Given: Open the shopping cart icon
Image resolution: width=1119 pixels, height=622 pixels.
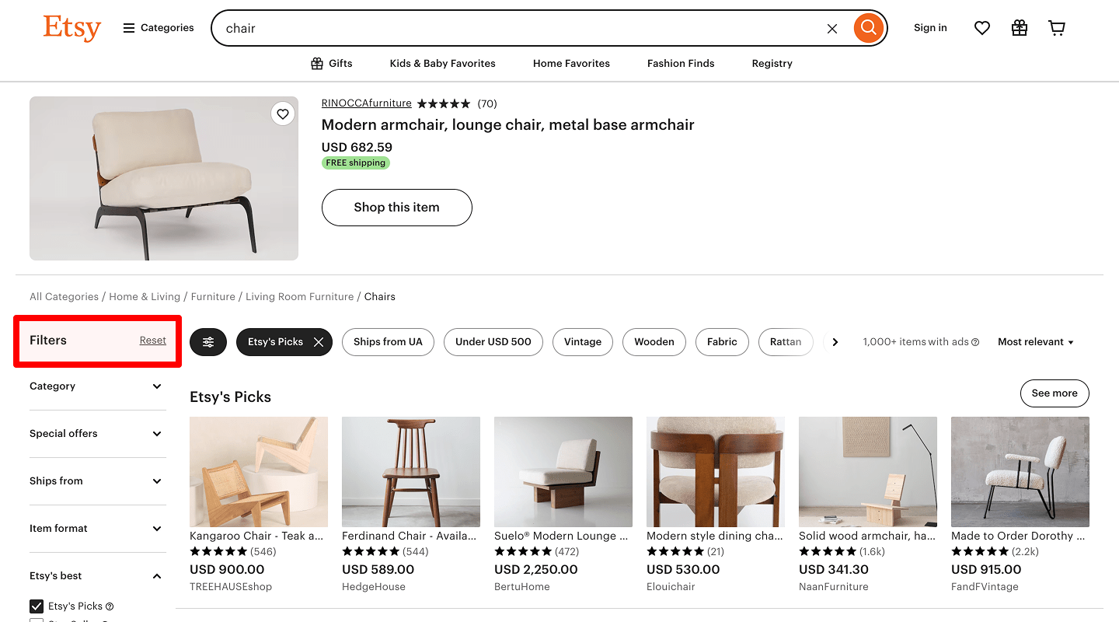Looking at the screenshot, I should pyautogui.click(x=1056, y=27).
